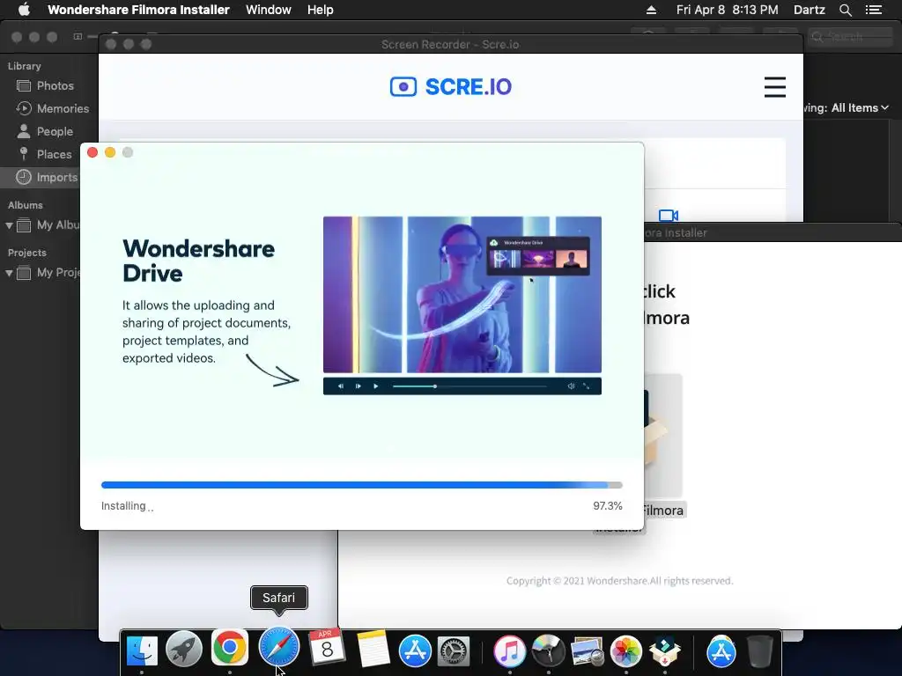The image size is (902, 676).
Task: Click the Wondershare Drive promo image
Action: click(462, 295)
